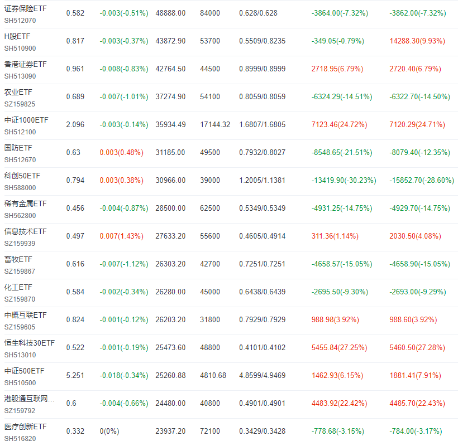Click profit -6322.70(-14.50%)
Viewport: 458px width, 446px height.
tap(419, 97)
